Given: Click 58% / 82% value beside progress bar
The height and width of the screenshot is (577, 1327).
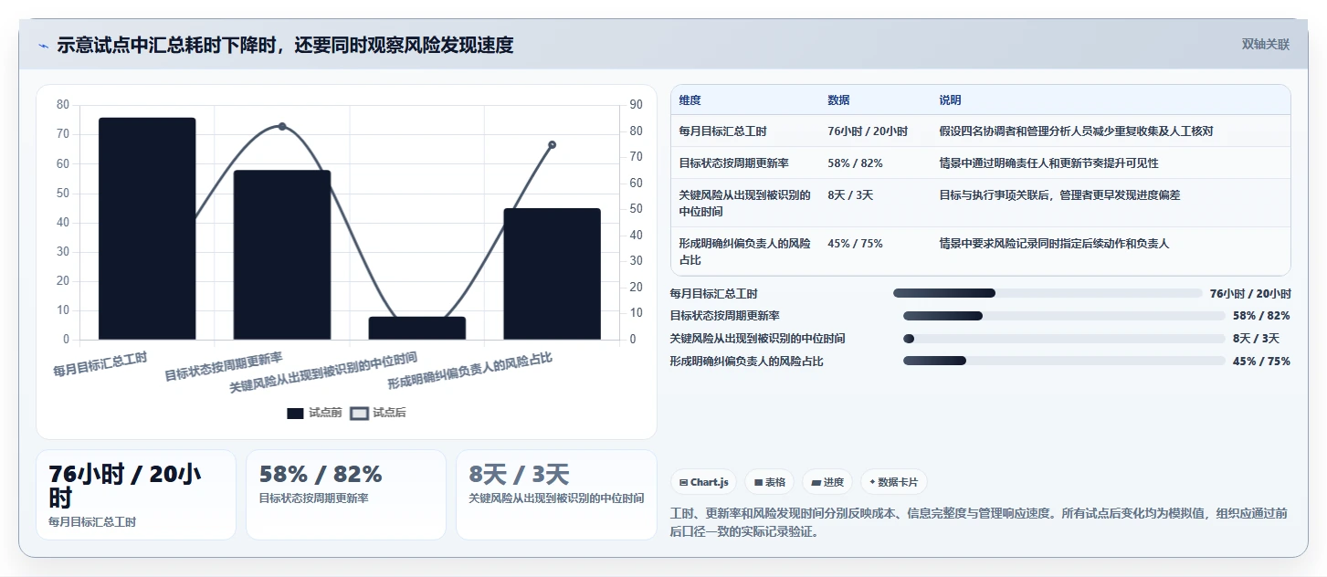Looking at the screenshot, I should [1261, 316].
